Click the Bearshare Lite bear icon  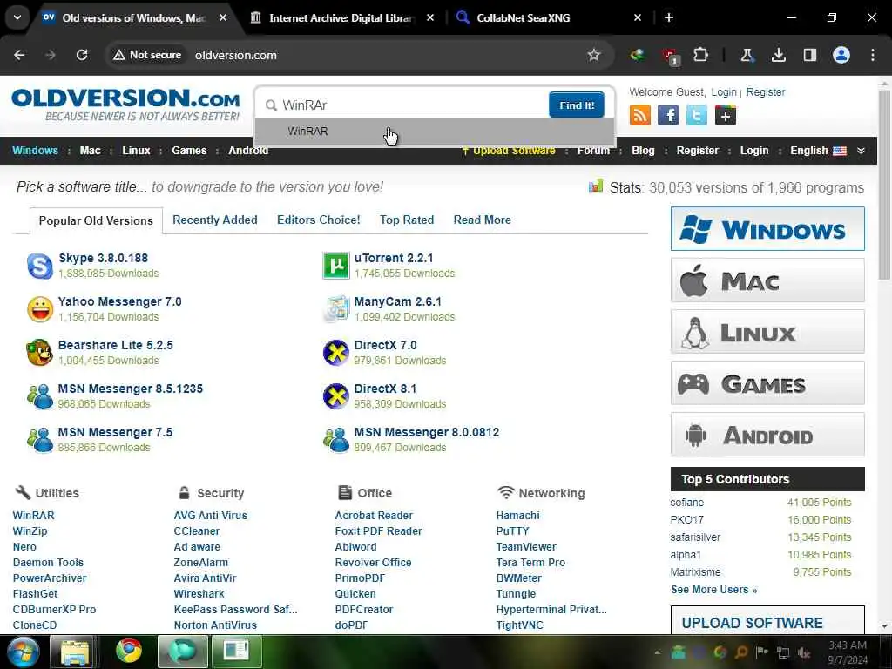coord(40,353)
